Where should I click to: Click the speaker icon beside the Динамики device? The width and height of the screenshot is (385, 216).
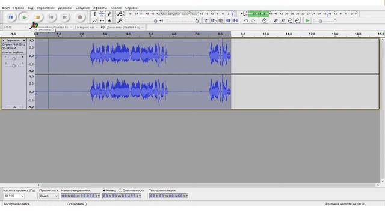103,27
